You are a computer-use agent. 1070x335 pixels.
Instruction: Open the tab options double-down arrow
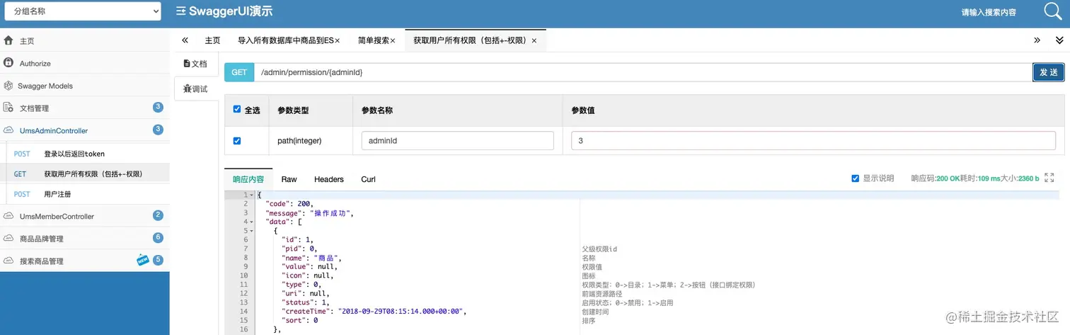pyautogui.click(x=1059, y=40)
